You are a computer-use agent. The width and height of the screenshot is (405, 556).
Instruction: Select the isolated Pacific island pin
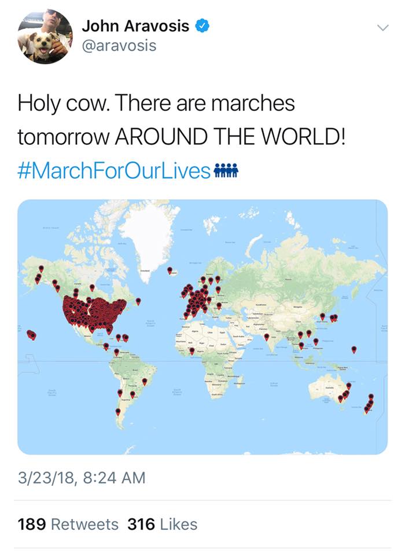coord(354,349)
